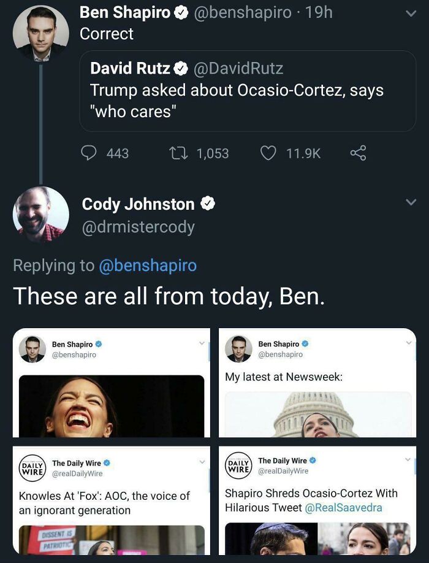The image size is (429, 563).
Task: Click the reply icon with 443 count
Action: pos(89,153)
